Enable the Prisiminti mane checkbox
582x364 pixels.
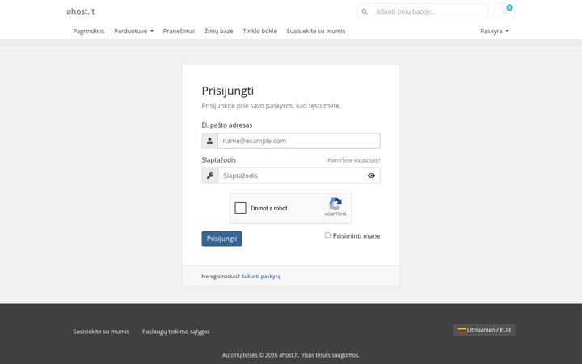[327, 235]
